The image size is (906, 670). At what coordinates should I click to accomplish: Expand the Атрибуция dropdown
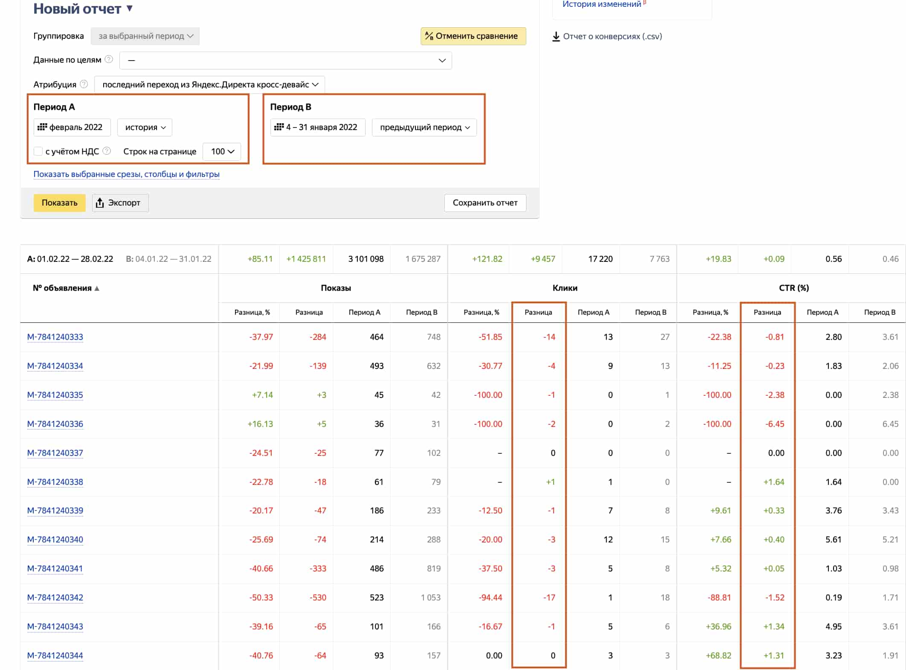tap(209, 84)
